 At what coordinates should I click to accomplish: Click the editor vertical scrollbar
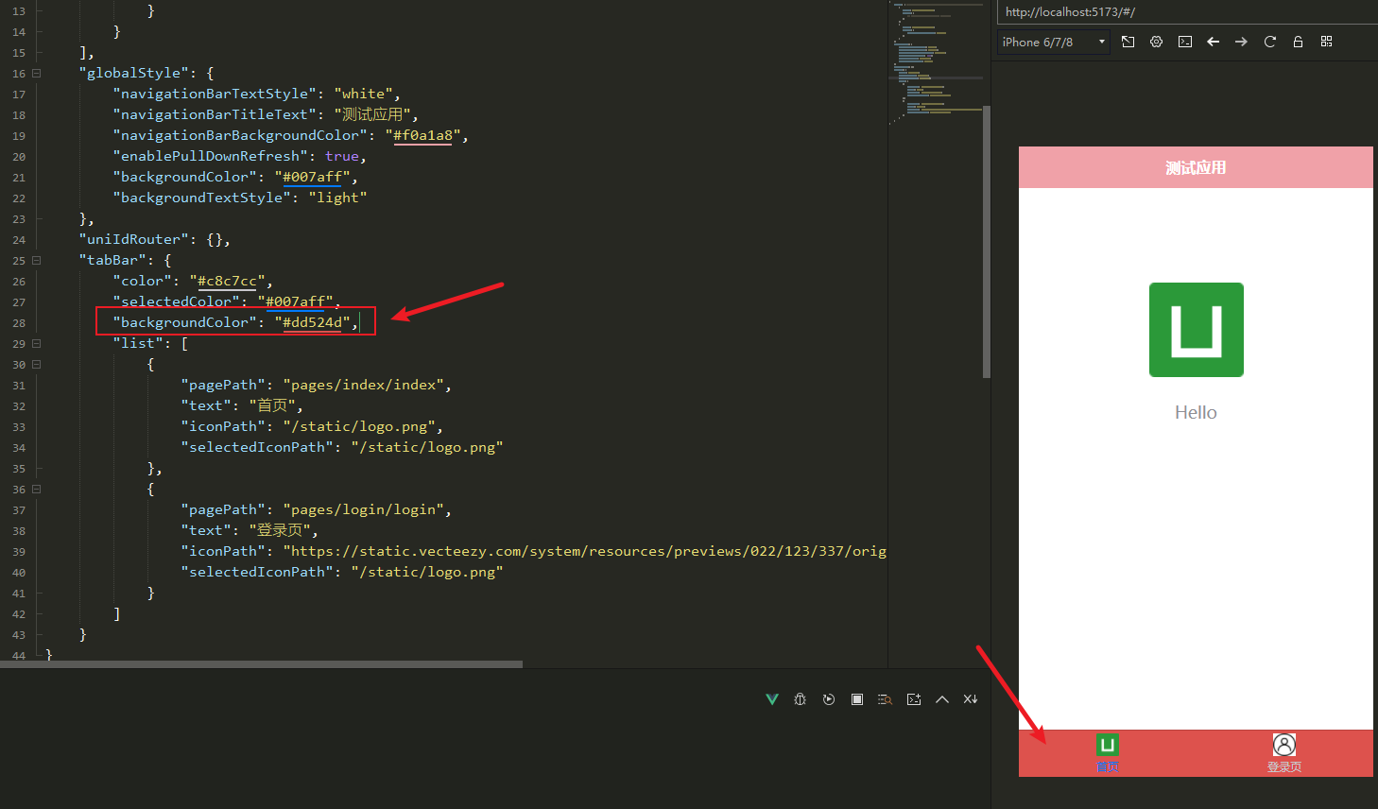click(x=987, y=242)
